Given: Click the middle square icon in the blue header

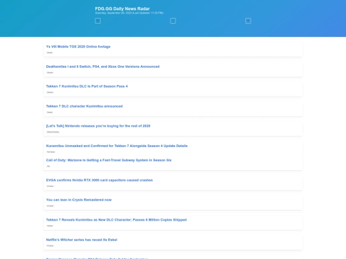Looking at the screenshot, I should coord(173,21).
